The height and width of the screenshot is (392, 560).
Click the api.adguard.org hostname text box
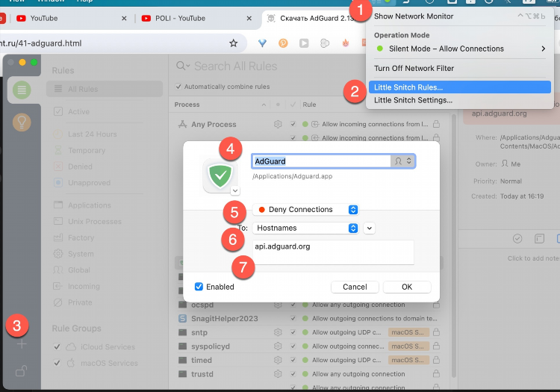tap(333, 252)
